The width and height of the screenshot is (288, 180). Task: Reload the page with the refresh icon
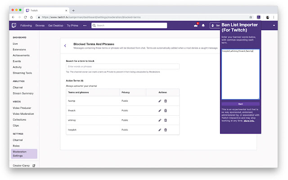25,17
